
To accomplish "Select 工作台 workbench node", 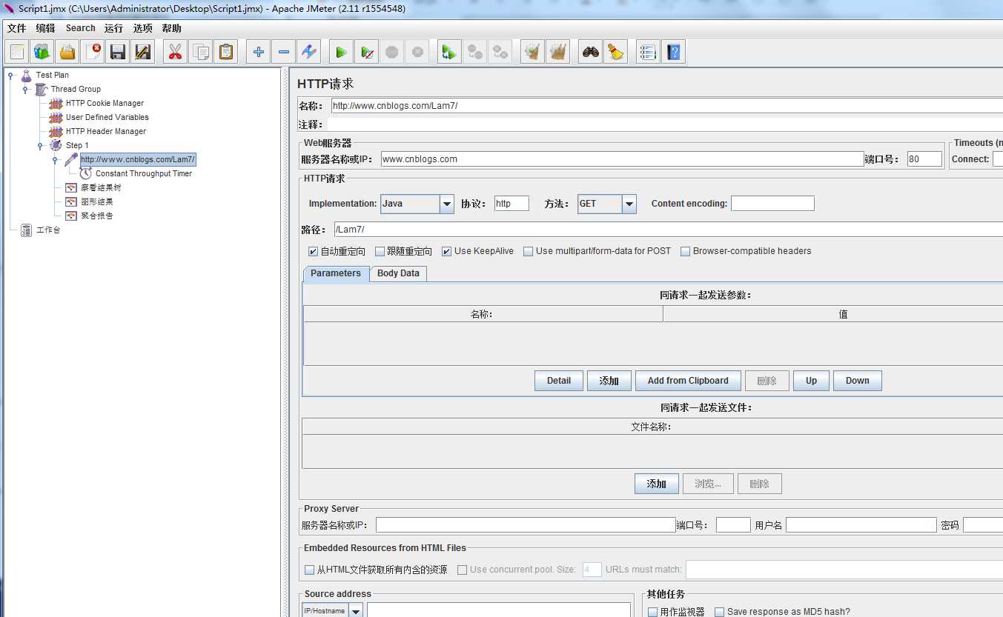I will [48, 230].
